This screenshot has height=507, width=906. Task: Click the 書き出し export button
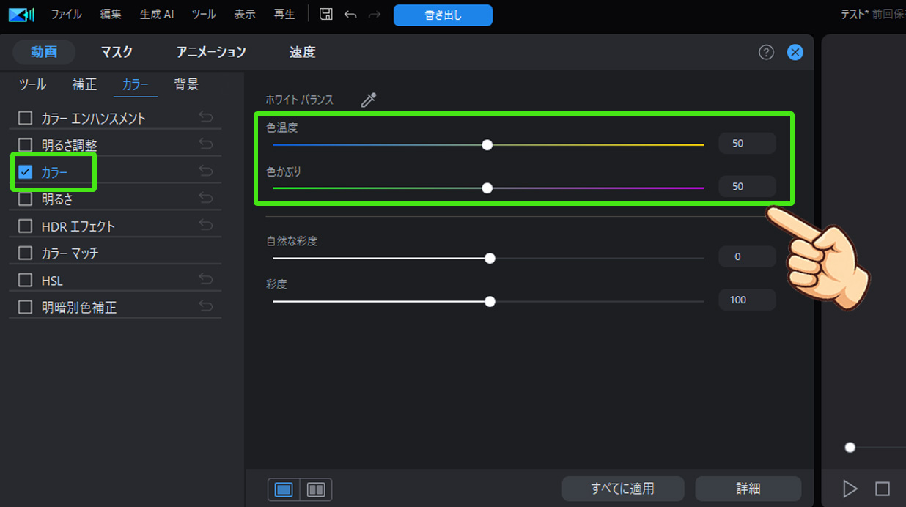click(x=443, y=15)
